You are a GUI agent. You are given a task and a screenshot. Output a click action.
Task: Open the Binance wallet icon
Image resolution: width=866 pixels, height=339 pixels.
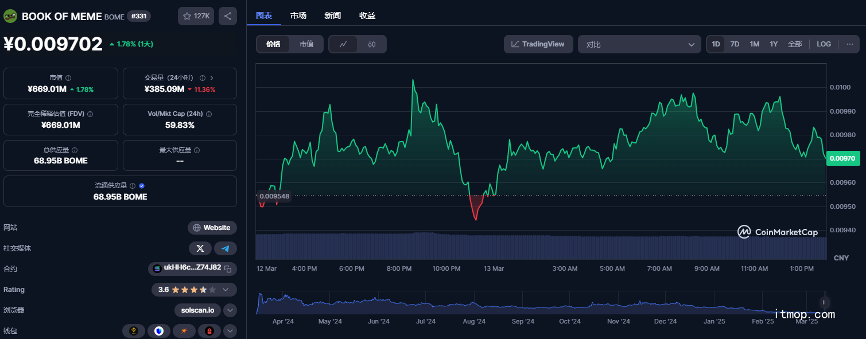click(134, 331)
